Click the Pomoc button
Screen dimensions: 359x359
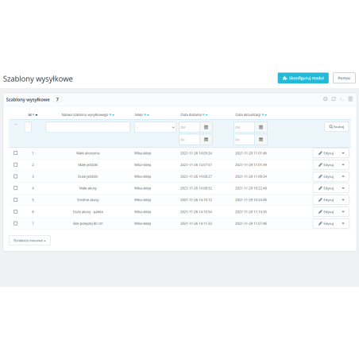[x=344, y=78]
